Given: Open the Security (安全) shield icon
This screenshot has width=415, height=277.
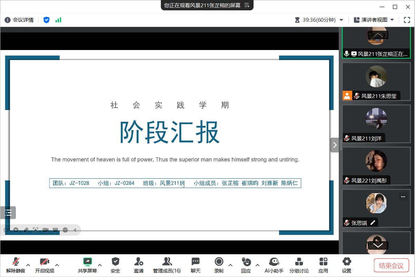Looking at the screenshot, I should pyautogui.click(x=115, y=262).
